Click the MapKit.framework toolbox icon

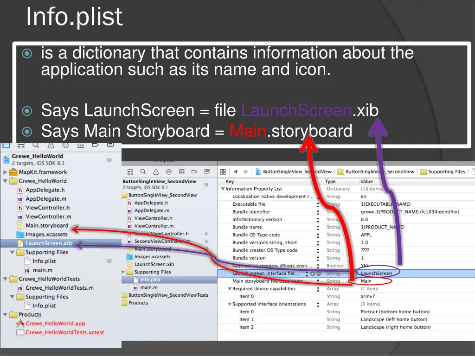coord(13,172)
